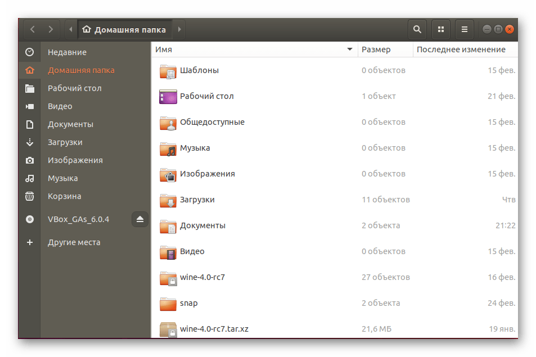Image resolution: width=536 pixels, height=357 pixels.
Task: Go back with the left arrow button
Action: point(33,29)
